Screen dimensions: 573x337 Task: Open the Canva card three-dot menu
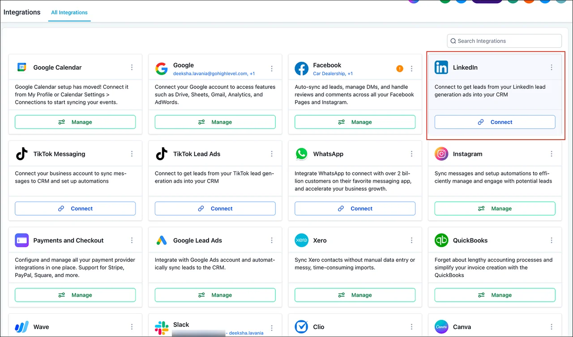click(x=552, y=327)
